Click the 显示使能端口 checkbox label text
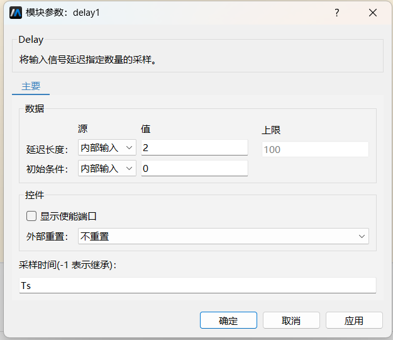Viewport: 393px width, 340px height. 68,217
